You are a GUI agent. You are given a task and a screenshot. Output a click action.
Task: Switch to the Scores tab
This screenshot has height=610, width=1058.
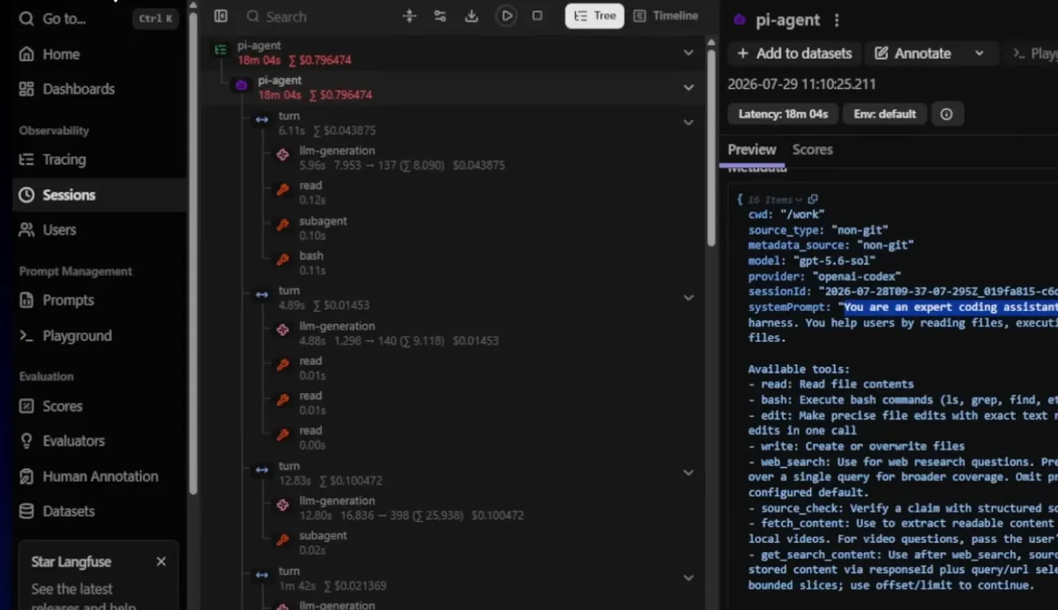(812, 150)
